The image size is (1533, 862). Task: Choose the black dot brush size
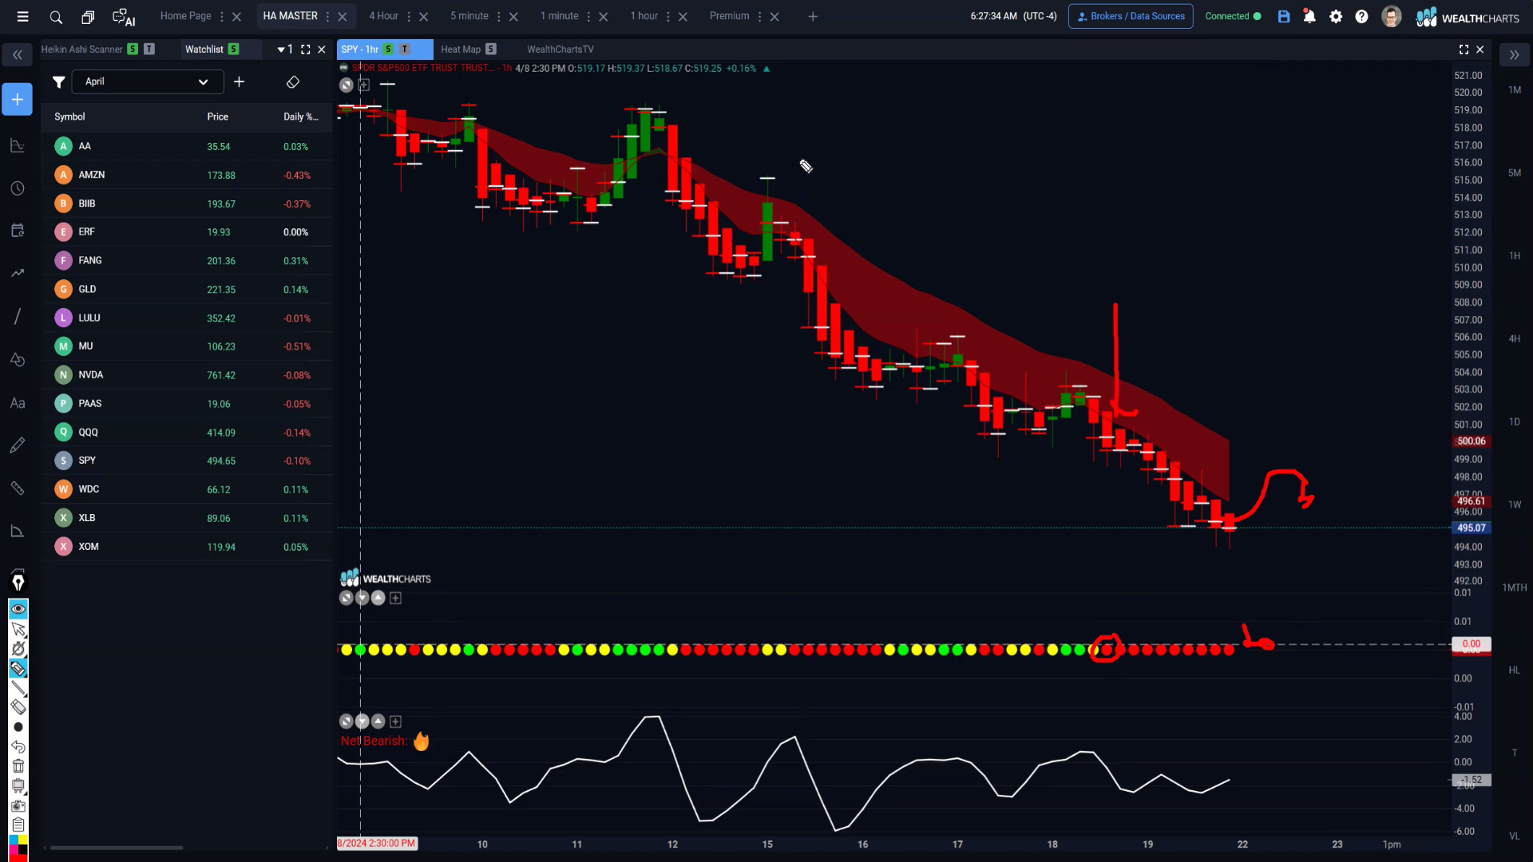18,727
